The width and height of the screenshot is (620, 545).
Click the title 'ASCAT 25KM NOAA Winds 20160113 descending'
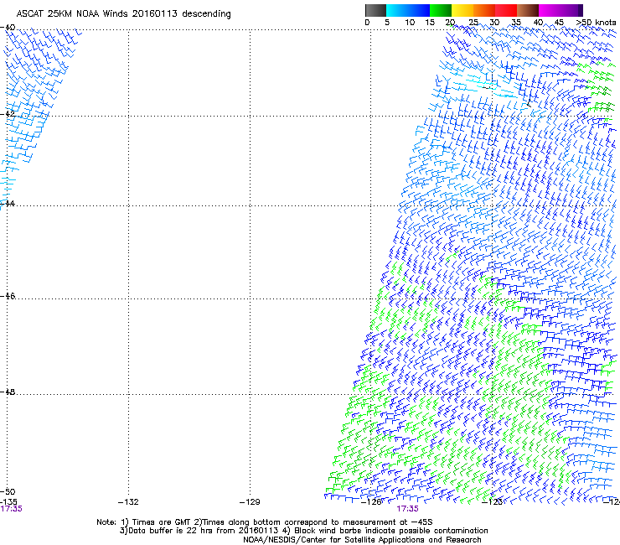click(x=123, y=13)
